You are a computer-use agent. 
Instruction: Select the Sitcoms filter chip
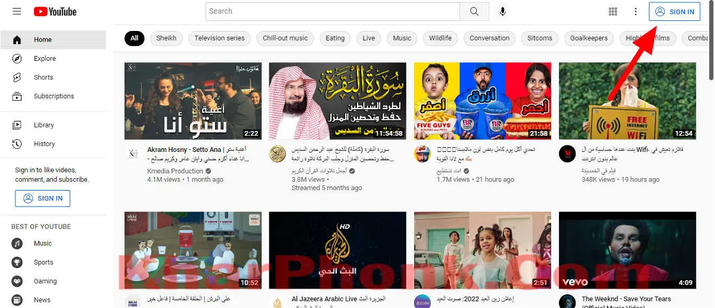point(540,38)
